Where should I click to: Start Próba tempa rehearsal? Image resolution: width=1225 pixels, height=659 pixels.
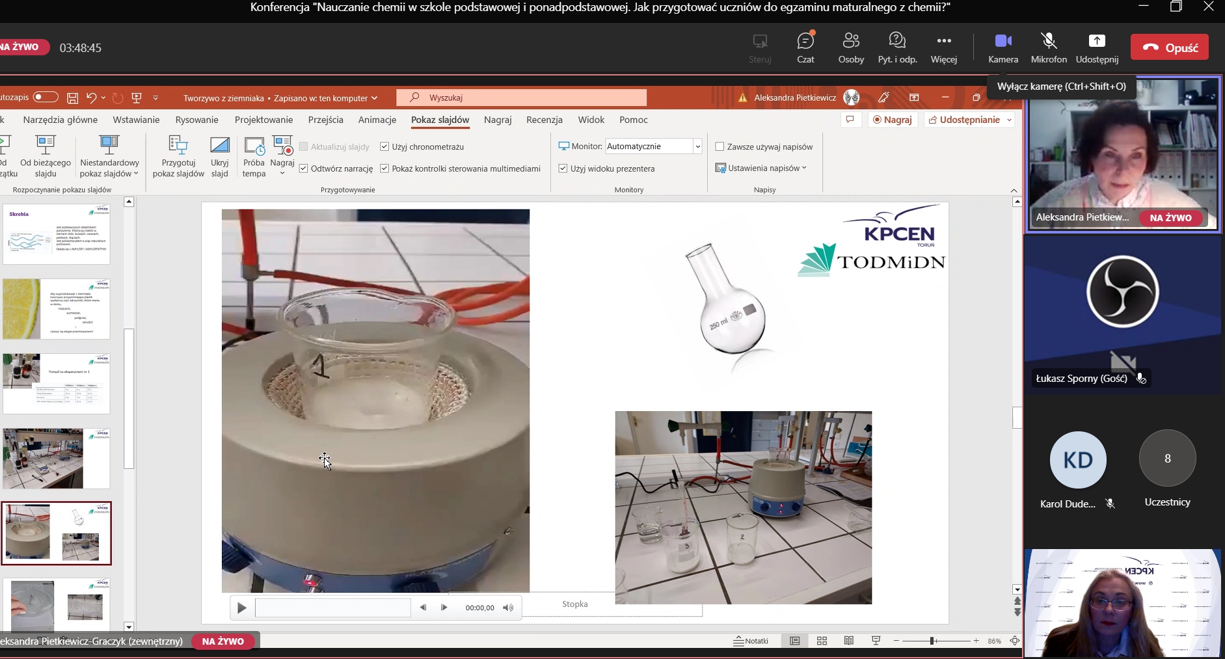[x=254, y=156]
